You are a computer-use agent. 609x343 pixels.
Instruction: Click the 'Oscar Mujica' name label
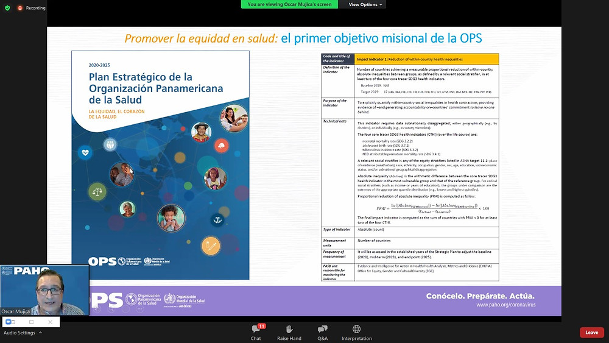[16, 311]
